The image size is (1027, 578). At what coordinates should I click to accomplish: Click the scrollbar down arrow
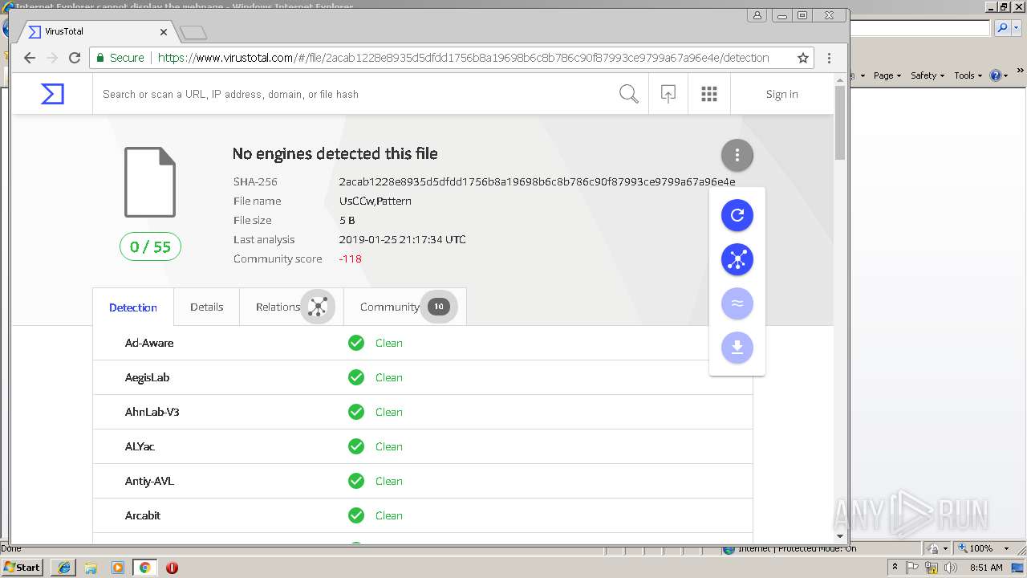pyautogui.click(x=840, y=535)
